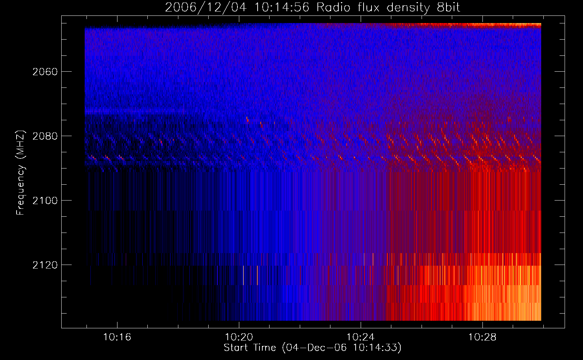Select the 2100 frequency axis label

(45, 201)
